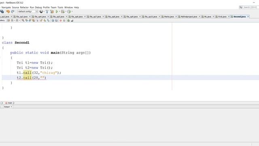Click the Find Selection magnifier icon

point(23,20)
